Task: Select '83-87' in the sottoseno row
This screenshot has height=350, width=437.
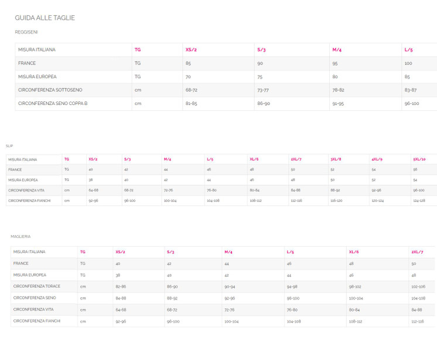Action: point(411,90)
